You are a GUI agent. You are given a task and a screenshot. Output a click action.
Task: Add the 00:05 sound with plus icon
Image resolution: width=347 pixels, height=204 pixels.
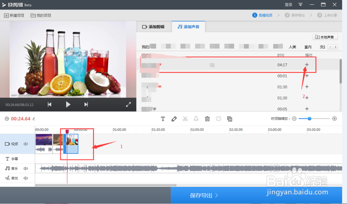coord(307,109)
